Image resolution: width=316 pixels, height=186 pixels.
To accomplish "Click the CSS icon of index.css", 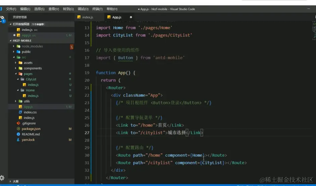I will pos(20,112).
